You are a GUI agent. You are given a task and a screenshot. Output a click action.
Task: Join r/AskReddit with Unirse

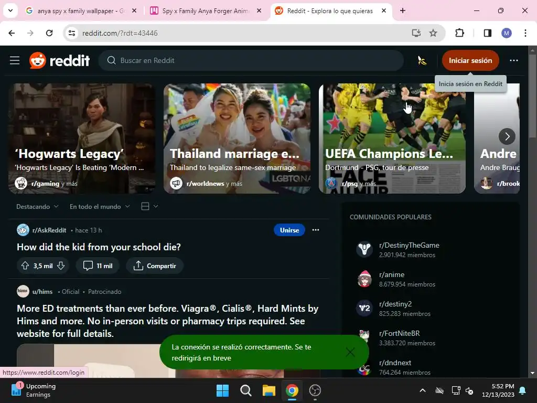(x=289, y=230)
